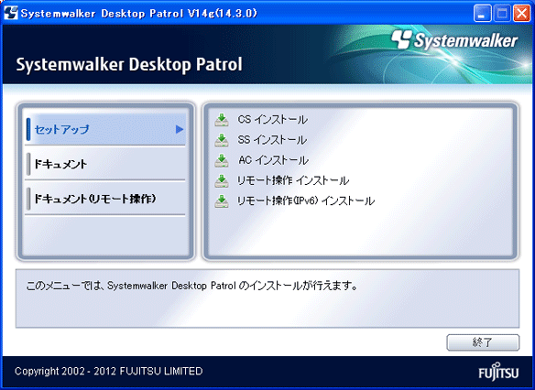Click the icon beside リモート操作 インストール
Screen dimensions: 535x390
222,180
